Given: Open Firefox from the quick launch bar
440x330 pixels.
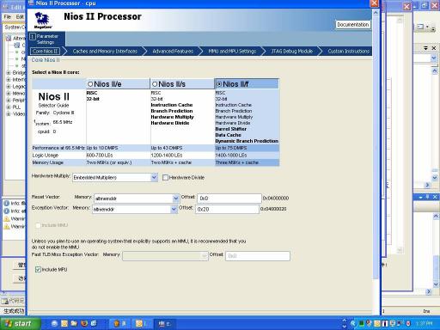Looking at the screenshot, I should (x=84, y=324).
